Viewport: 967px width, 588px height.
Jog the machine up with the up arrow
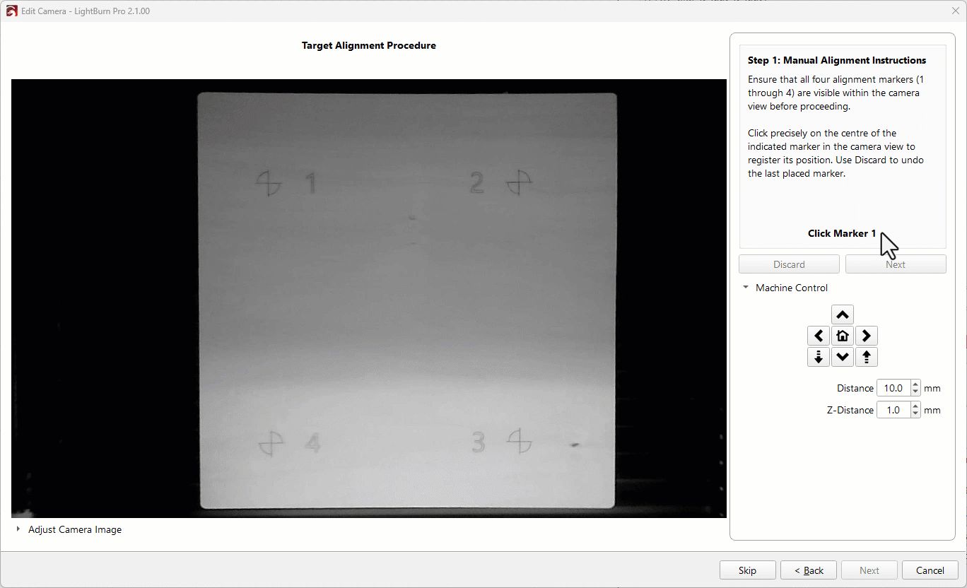point(842,314)
